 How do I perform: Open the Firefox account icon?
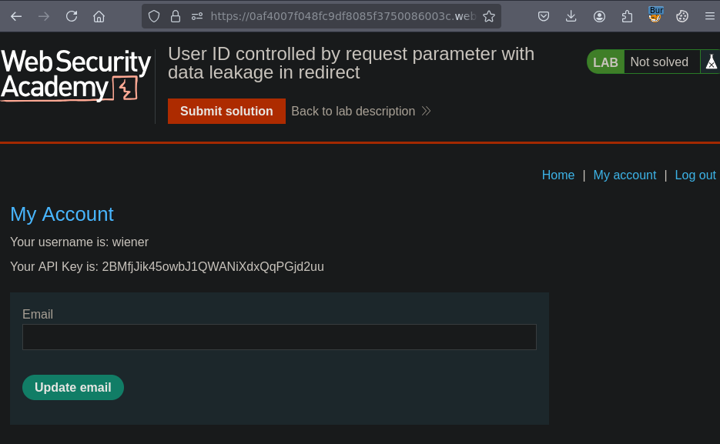tap(599, 16)
